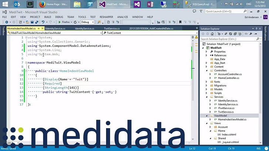Pin the Solution Explorer panel

[x=256, y=29]
